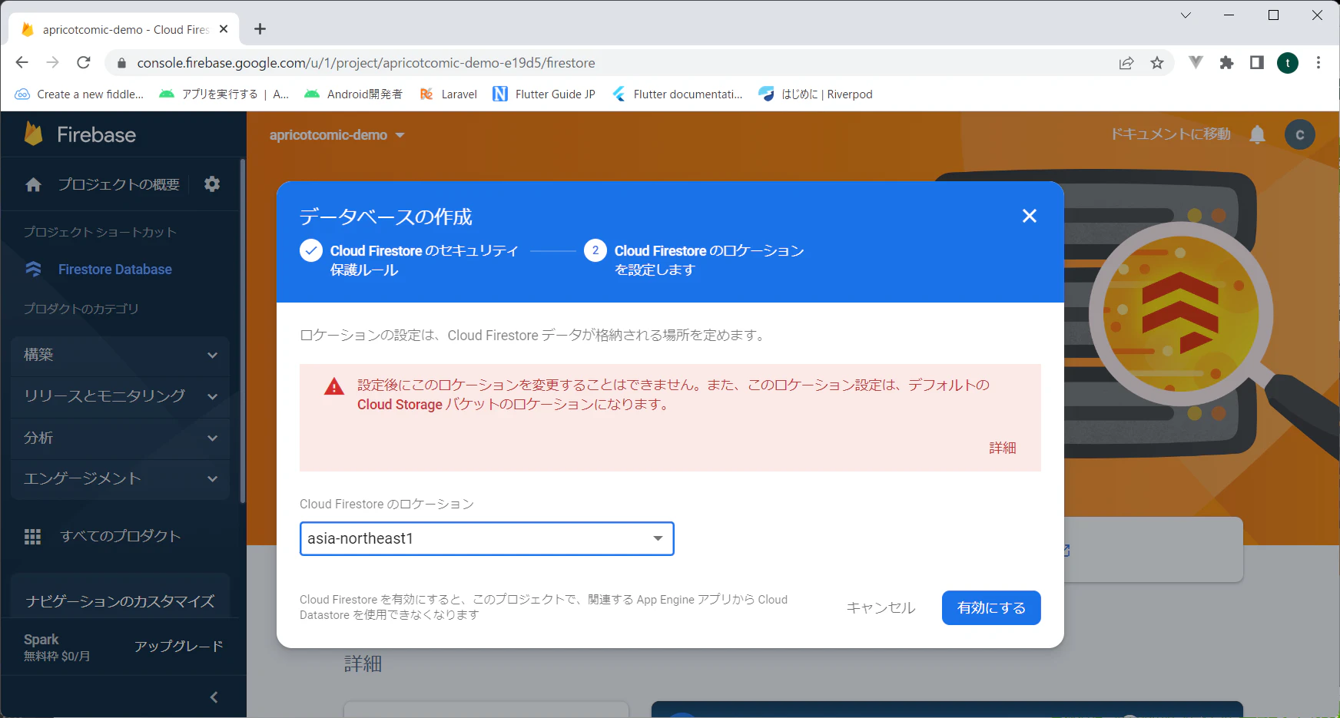1340x718 pixels.
Task: Open the Flutter Guide JP bookmark
Action: point(544,94)
